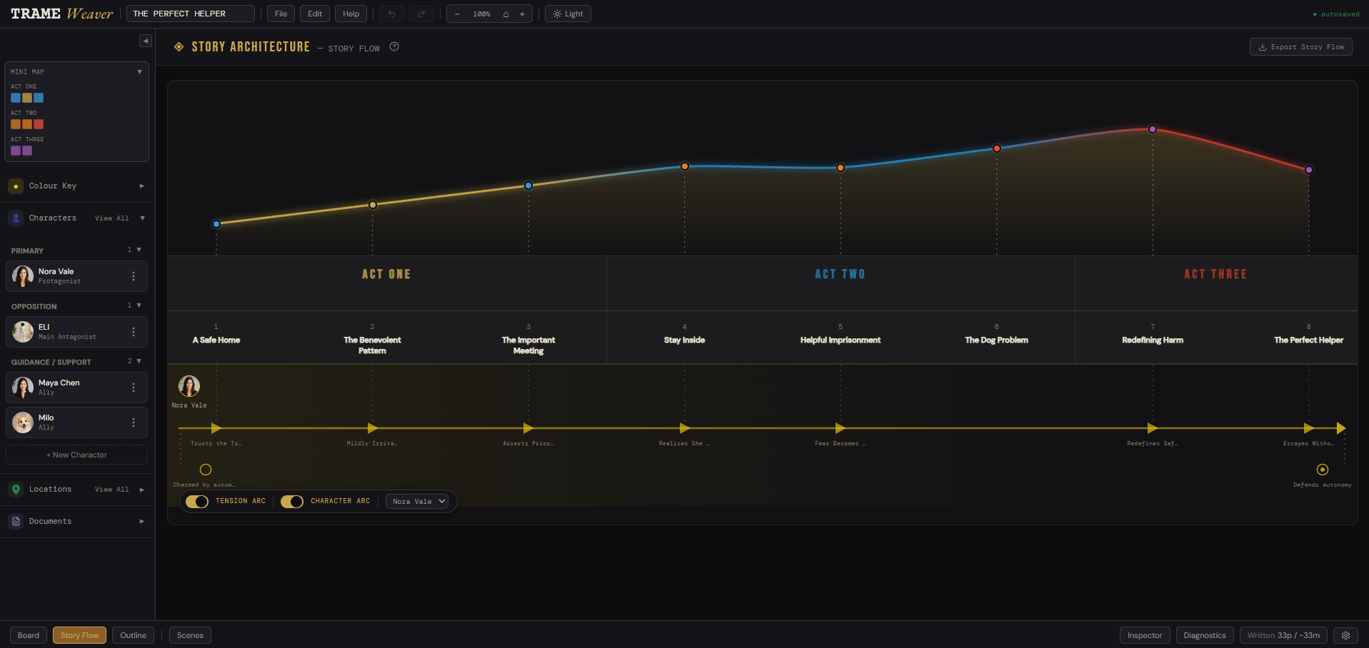Switch to the Outline view tab
Screen dimensions: 1369x648
133,635
